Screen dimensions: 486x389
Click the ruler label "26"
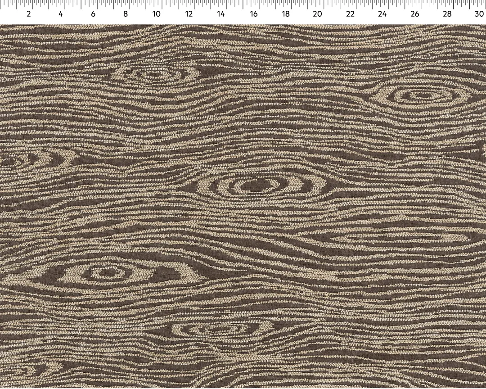(414, 14)
